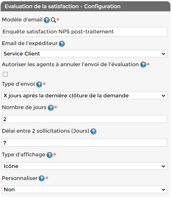Focus the Délai entre sollicitations input containing 7
Viewport: 172px width, 197px height.
84,142
